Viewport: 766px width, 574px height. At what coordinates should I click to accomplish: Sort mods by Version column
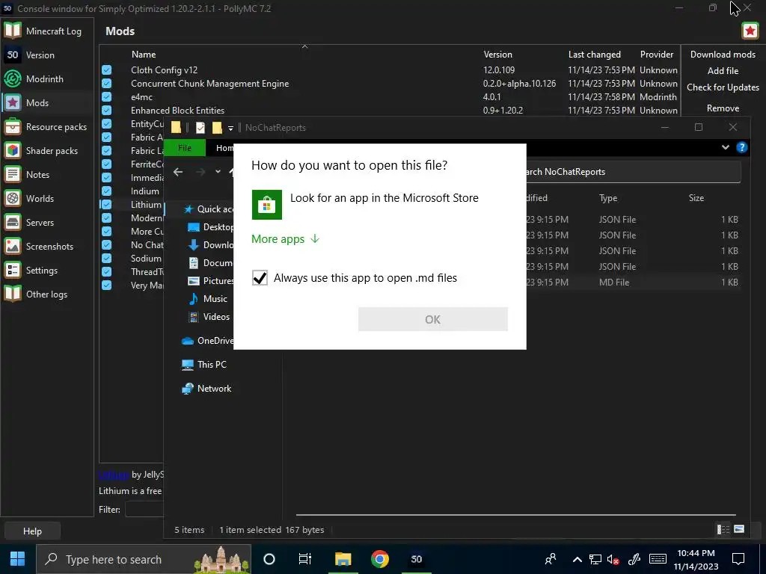pos(497,54)
